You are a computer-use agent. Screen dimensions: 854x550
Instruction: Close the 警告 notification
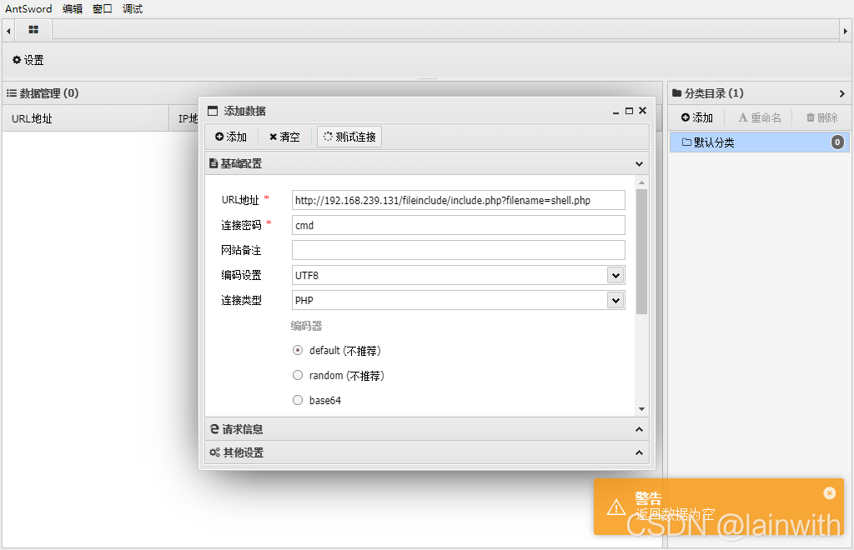[830, 492]
